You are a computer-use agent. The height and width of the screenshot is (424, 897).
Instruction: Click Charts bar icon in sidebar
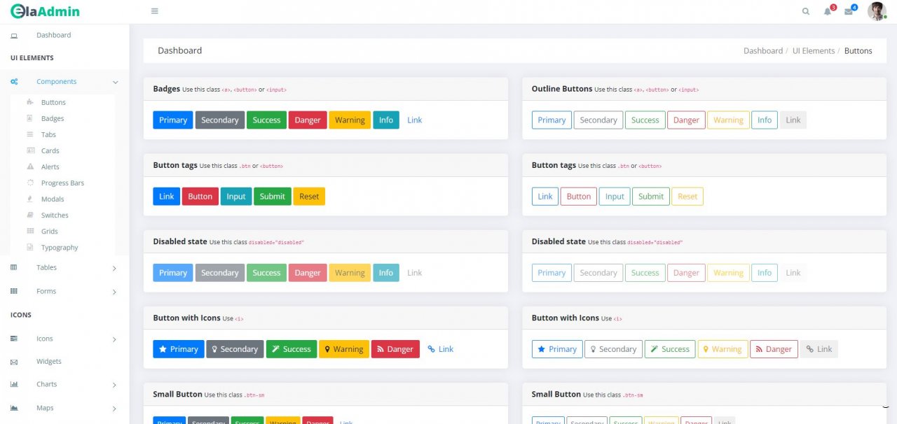click(x=14, y=384)
